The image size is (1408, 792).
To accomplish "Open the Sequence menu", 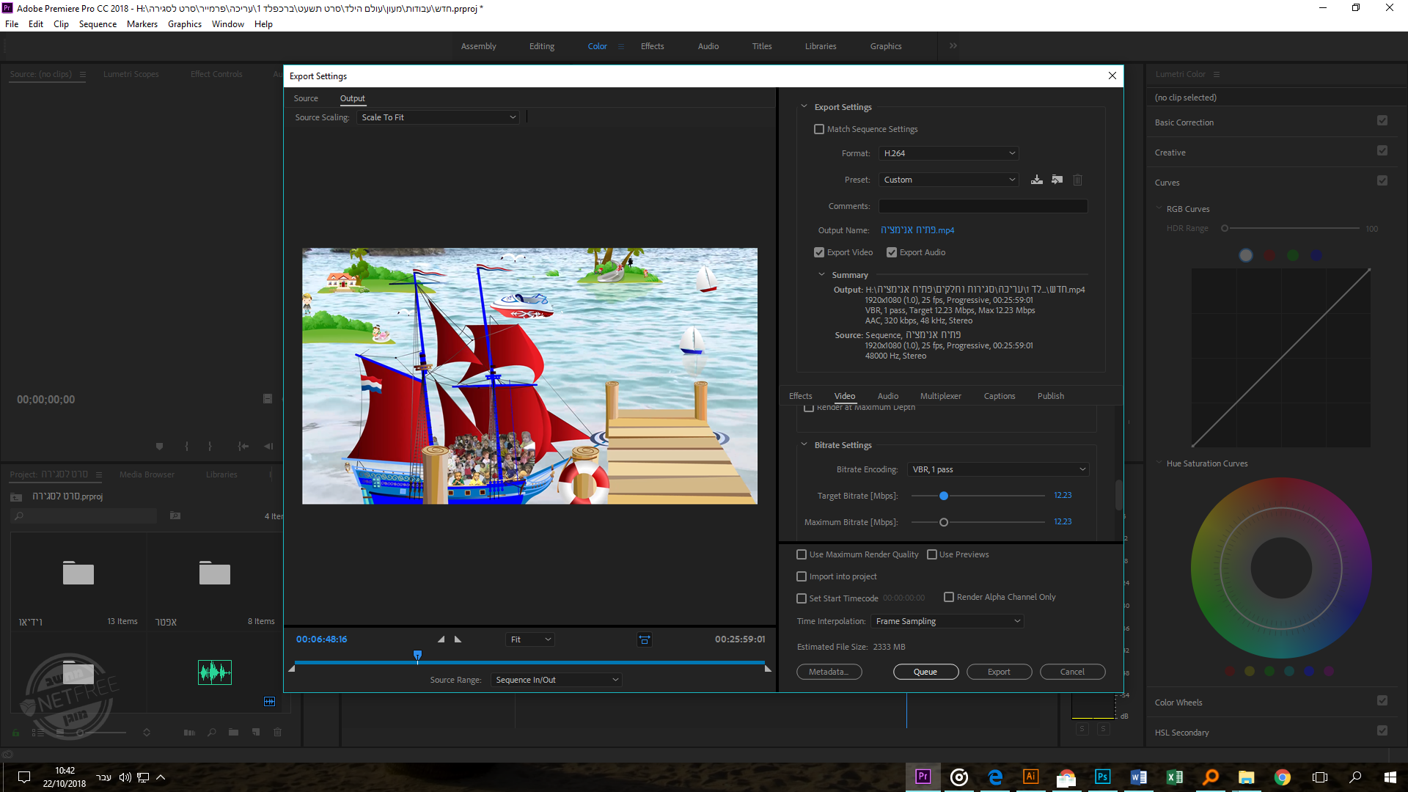I will (x=98, y=24).
